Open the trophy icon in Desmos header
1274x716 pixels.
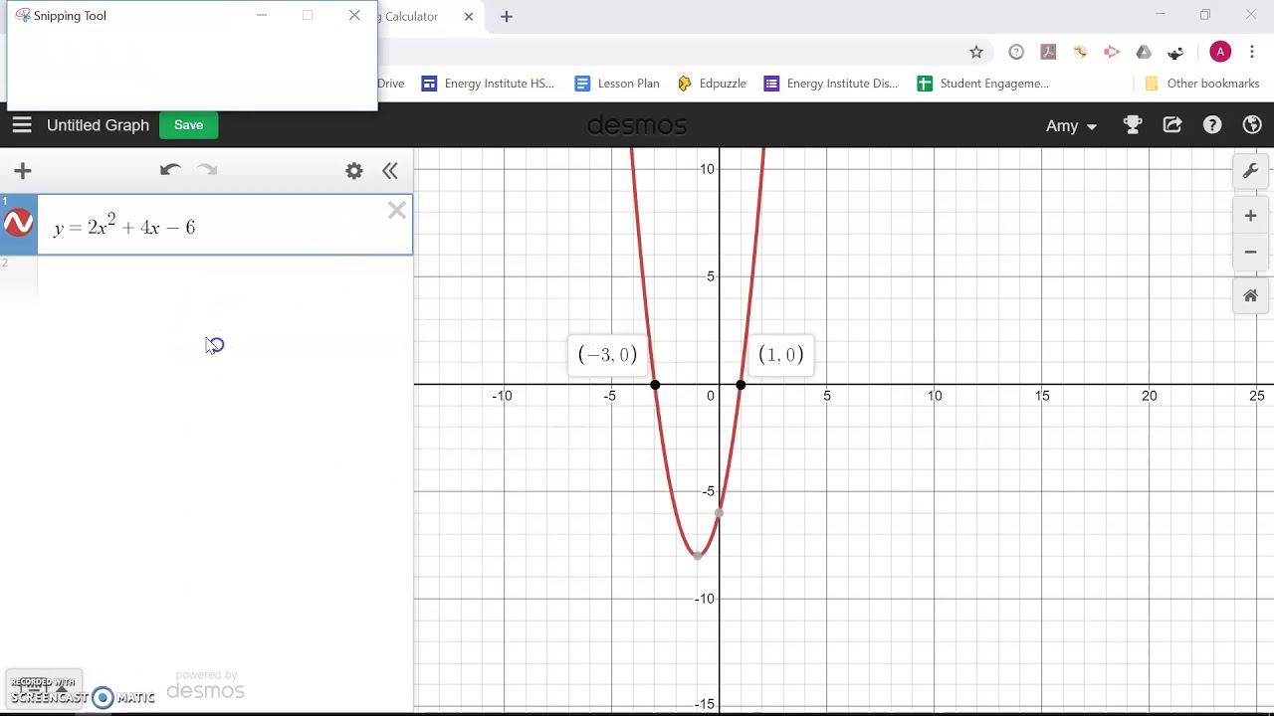pos(1133,125)
